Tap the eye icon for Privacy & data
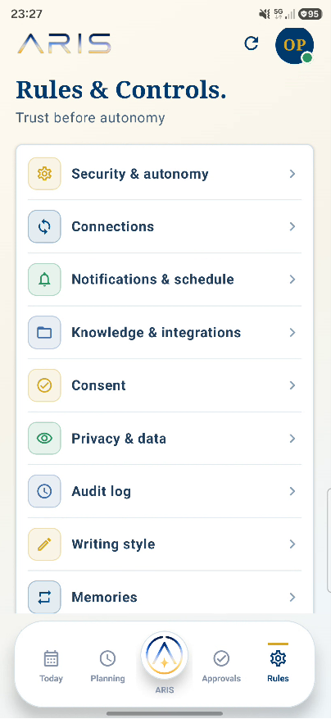This screenshot has width=331, height=719. click(x=44, y=439)
